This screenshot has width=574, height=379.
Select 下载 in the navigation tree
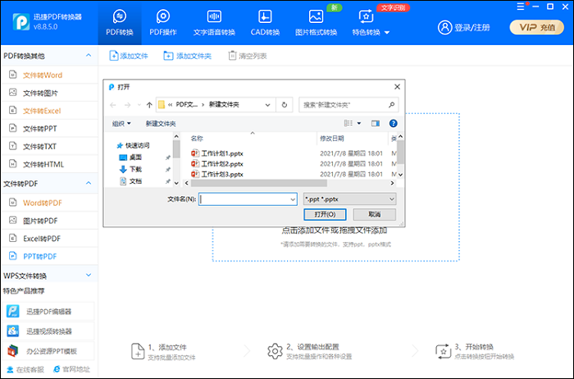(130, 169)
